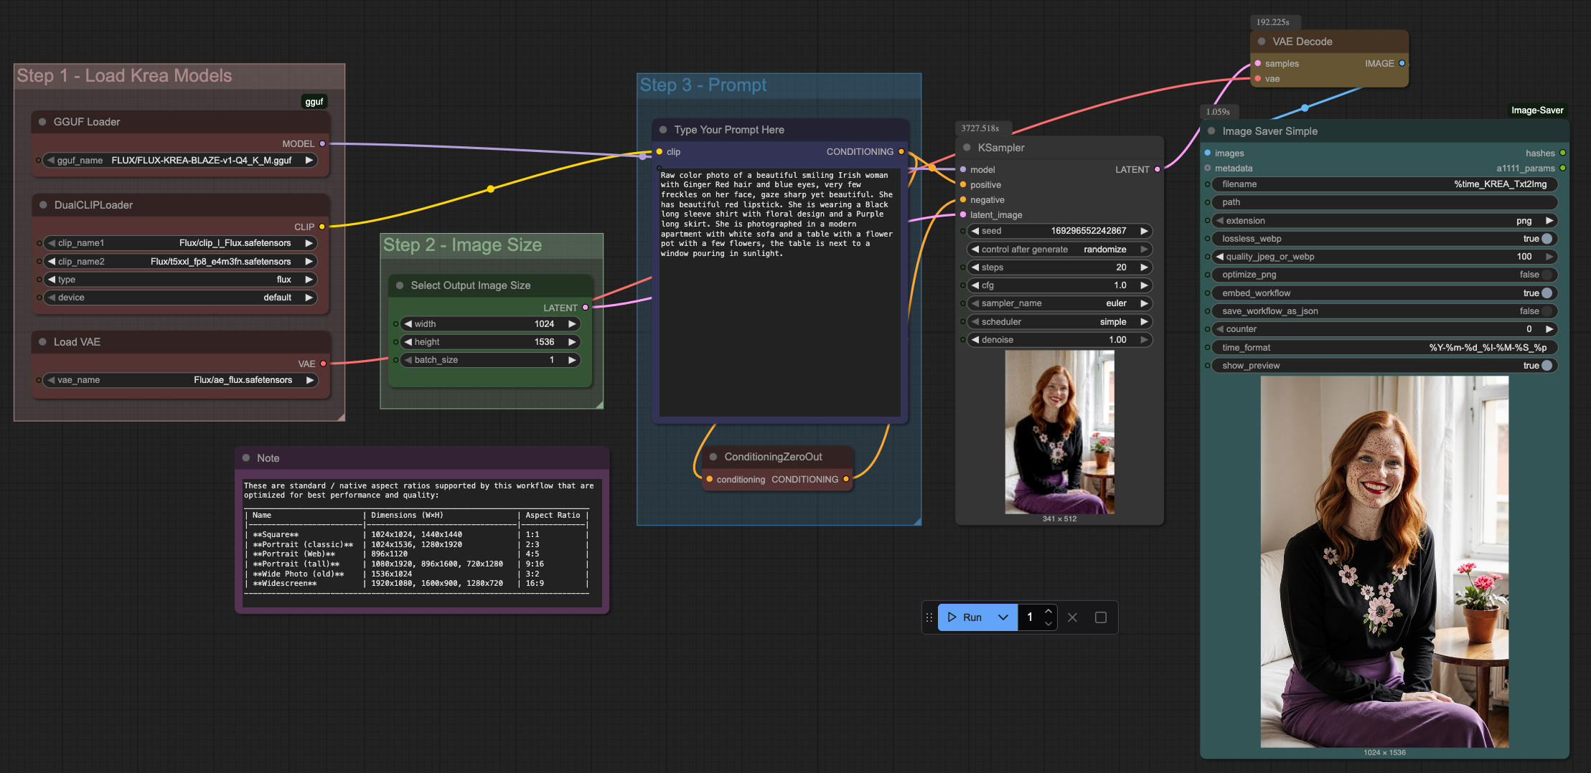Click the square icon in run toolbar
This screenshot has height=773, width=1591.
(x=1100, y=617)
